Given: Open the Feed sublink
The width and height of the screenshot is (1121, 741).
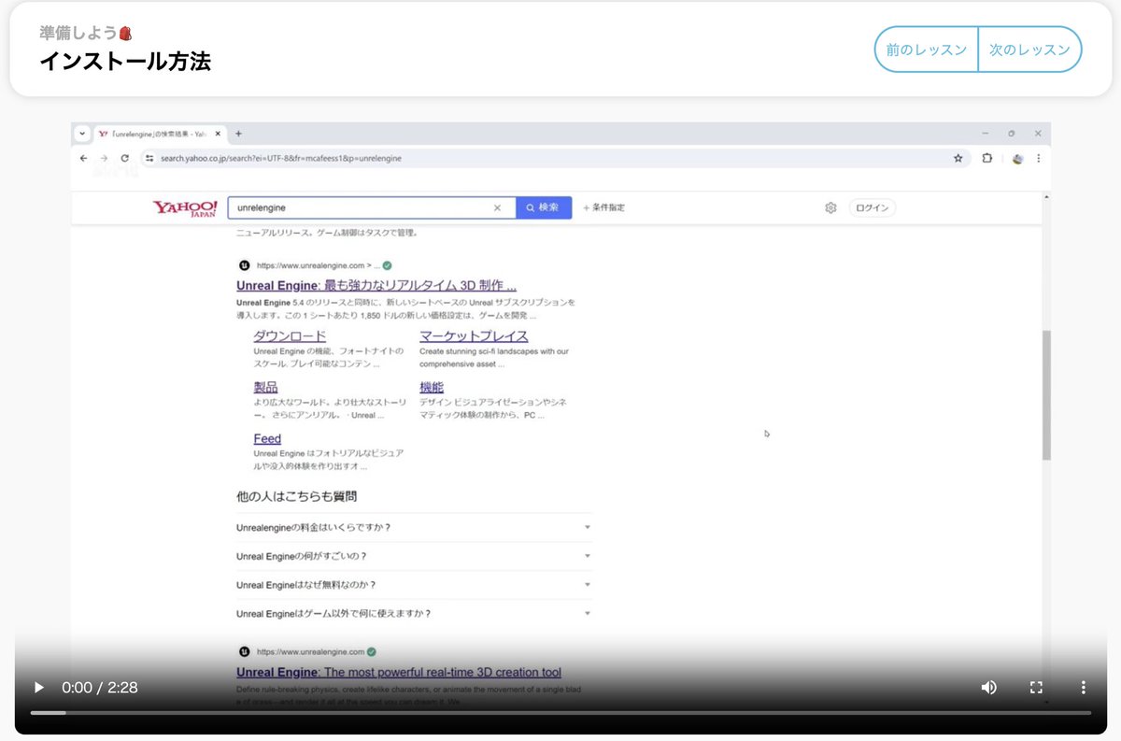Looking at the screenshot, I should point(267,438).
